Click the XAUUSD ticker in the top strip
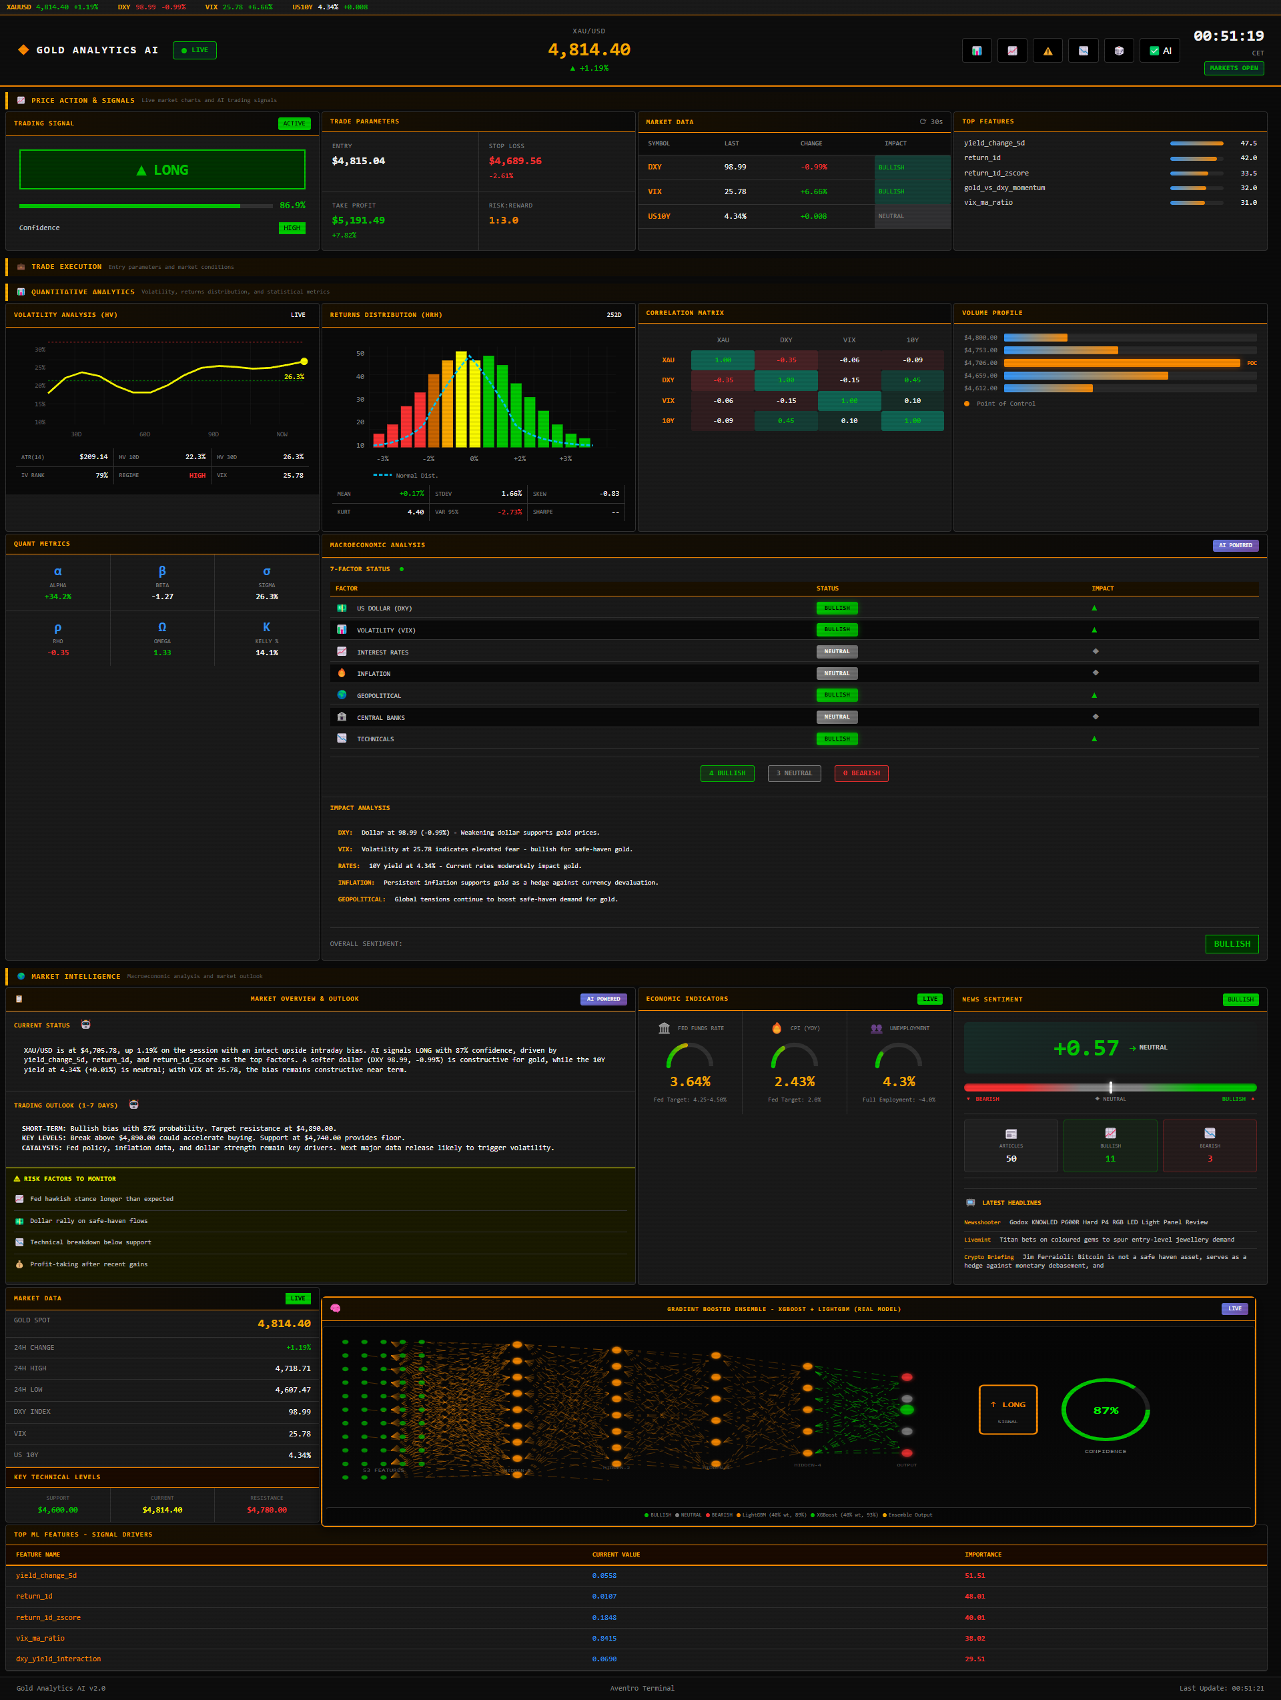1281x1700 pixels. tap(52, 7)
